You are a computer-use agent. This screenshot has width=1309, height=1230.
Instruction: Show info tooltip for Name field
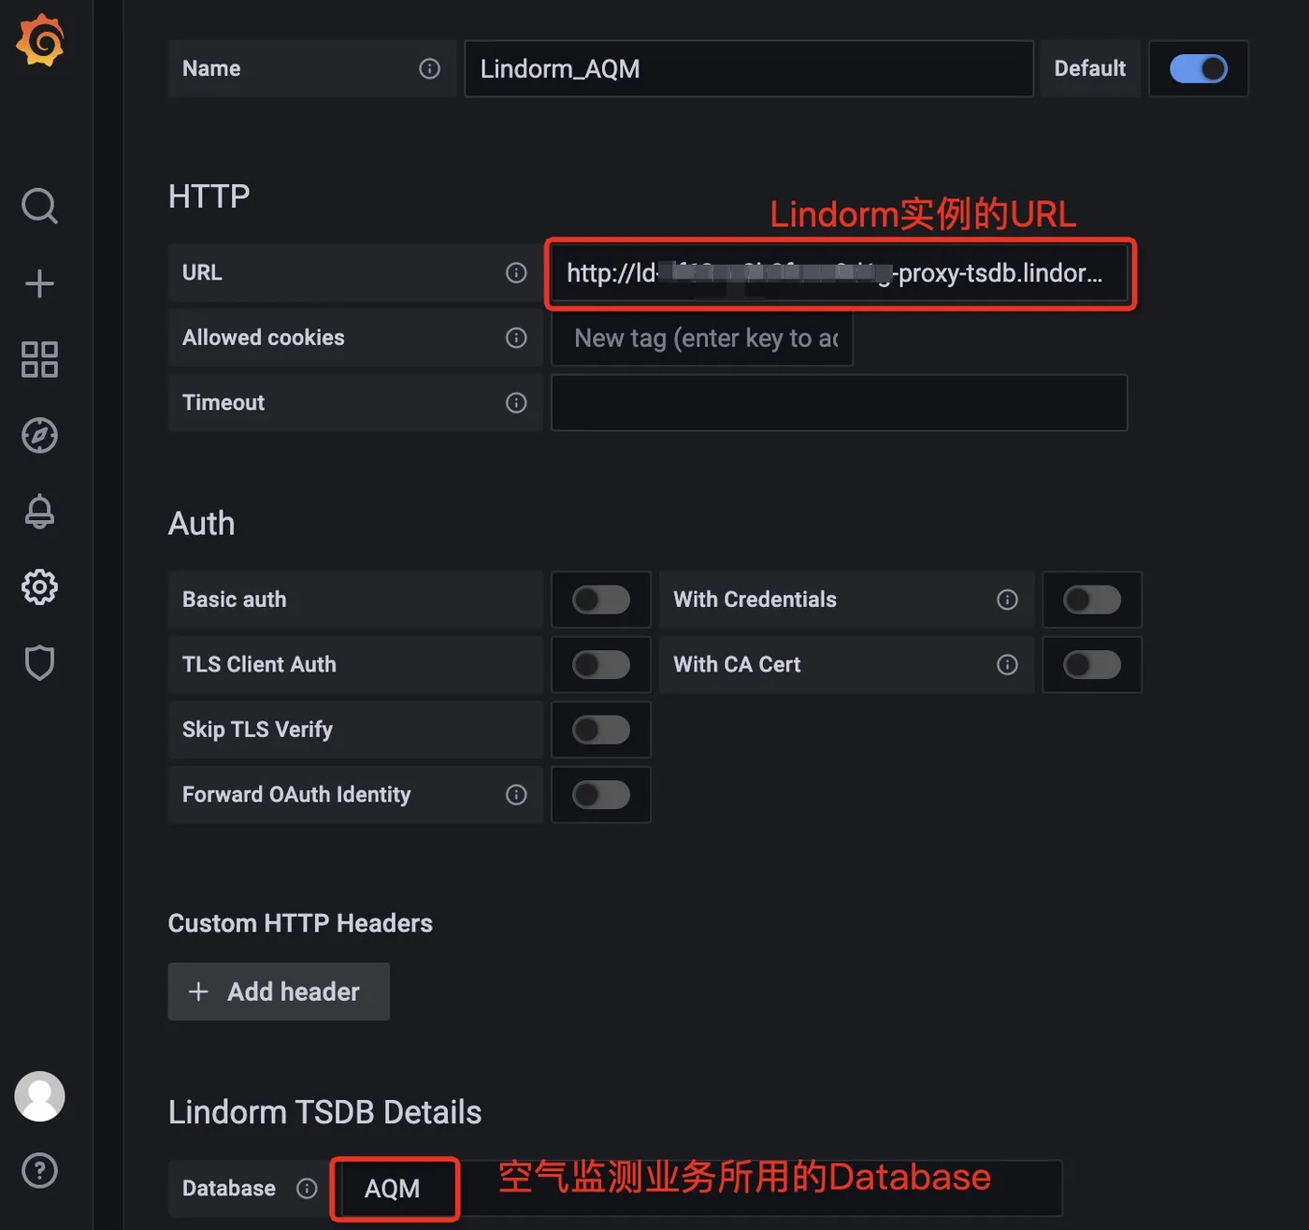[429, 68]
